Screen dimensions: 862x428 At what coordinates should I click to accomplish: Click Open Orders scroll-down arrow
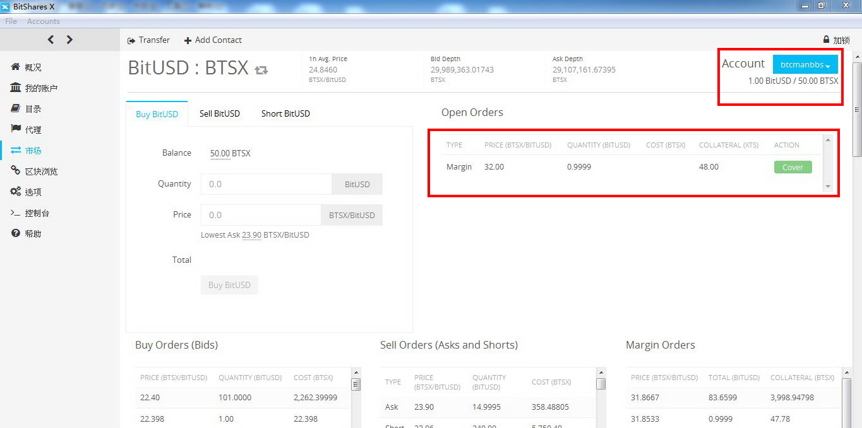point(828,187)
